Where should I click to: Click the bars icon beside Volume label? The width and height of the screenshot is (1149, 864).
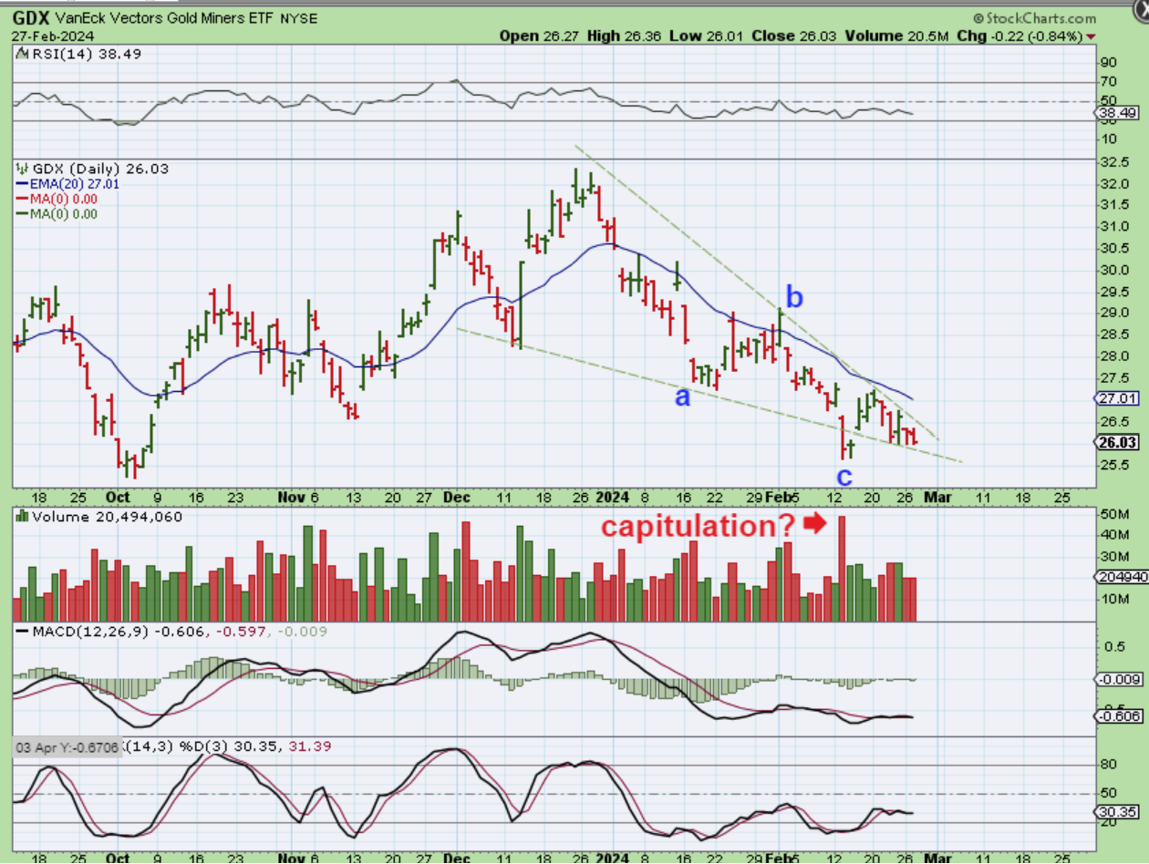[23, 517]
